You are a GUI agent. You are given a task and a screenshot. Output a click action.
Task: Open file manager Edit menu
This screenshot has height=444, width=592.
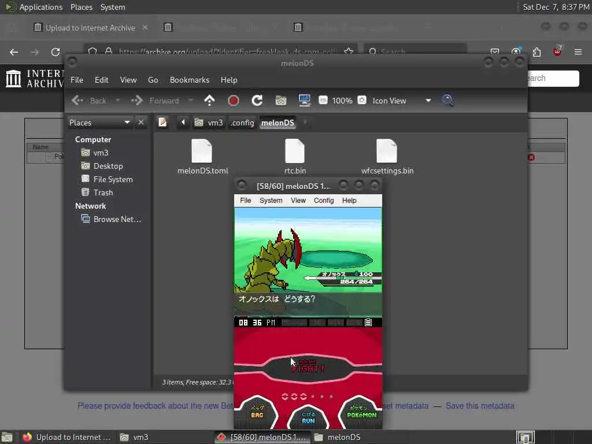point(101,80)
